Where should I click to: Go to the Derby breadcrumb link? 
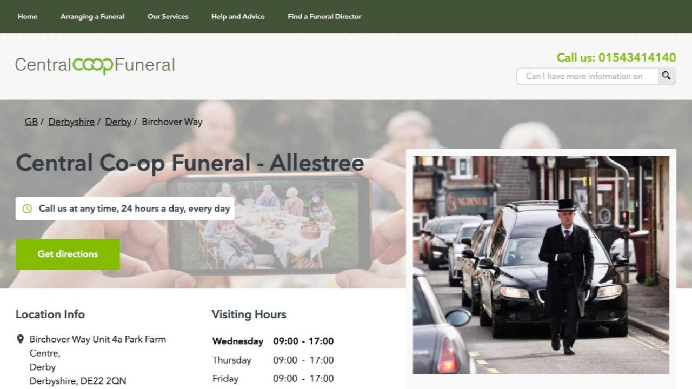click(118, 122)
